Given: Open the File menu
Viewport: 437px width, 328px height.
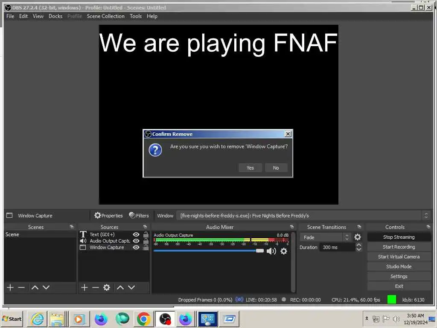Looking at the screenshot, I should [x=10, y=16].
